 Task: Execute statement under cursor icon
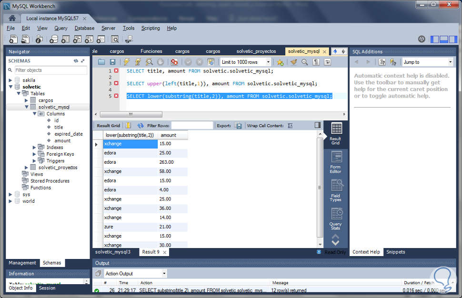pos(138,62)
